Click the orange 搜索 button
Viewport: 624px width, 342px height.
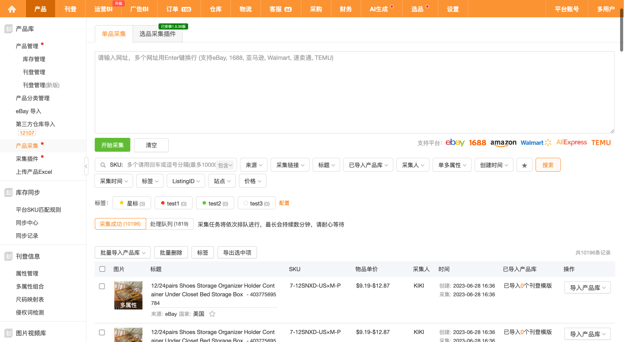click(x=548, y=165)
